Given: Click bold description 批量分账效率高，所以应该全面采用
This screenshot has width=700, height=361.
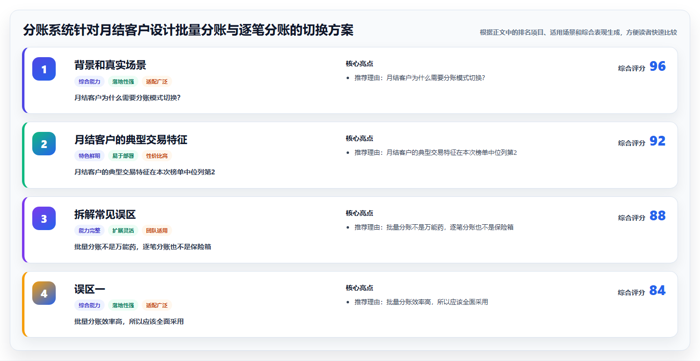Looking at the screenshot, I should coord(129,321).
